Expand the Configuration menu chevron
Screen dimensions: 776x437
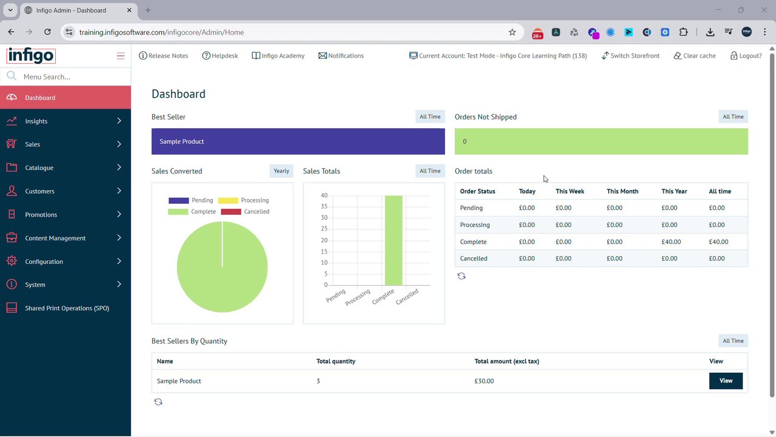point(119,261)
